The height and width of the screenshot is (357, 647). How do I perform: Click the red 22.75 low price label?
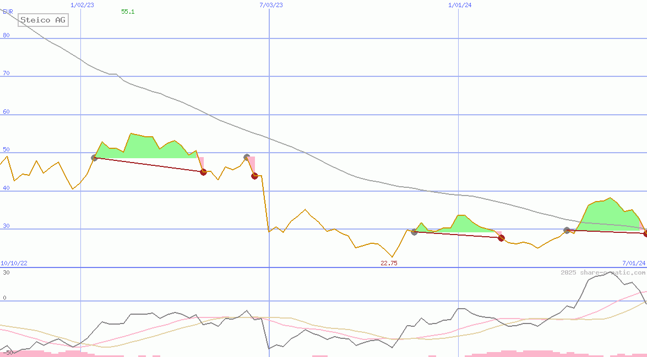point(389,263)
